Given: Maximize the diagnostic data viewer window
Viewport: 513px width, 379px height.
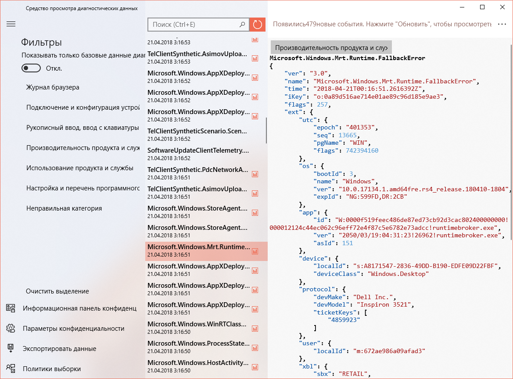Looking at the screenshot, I should coord(482,7).
